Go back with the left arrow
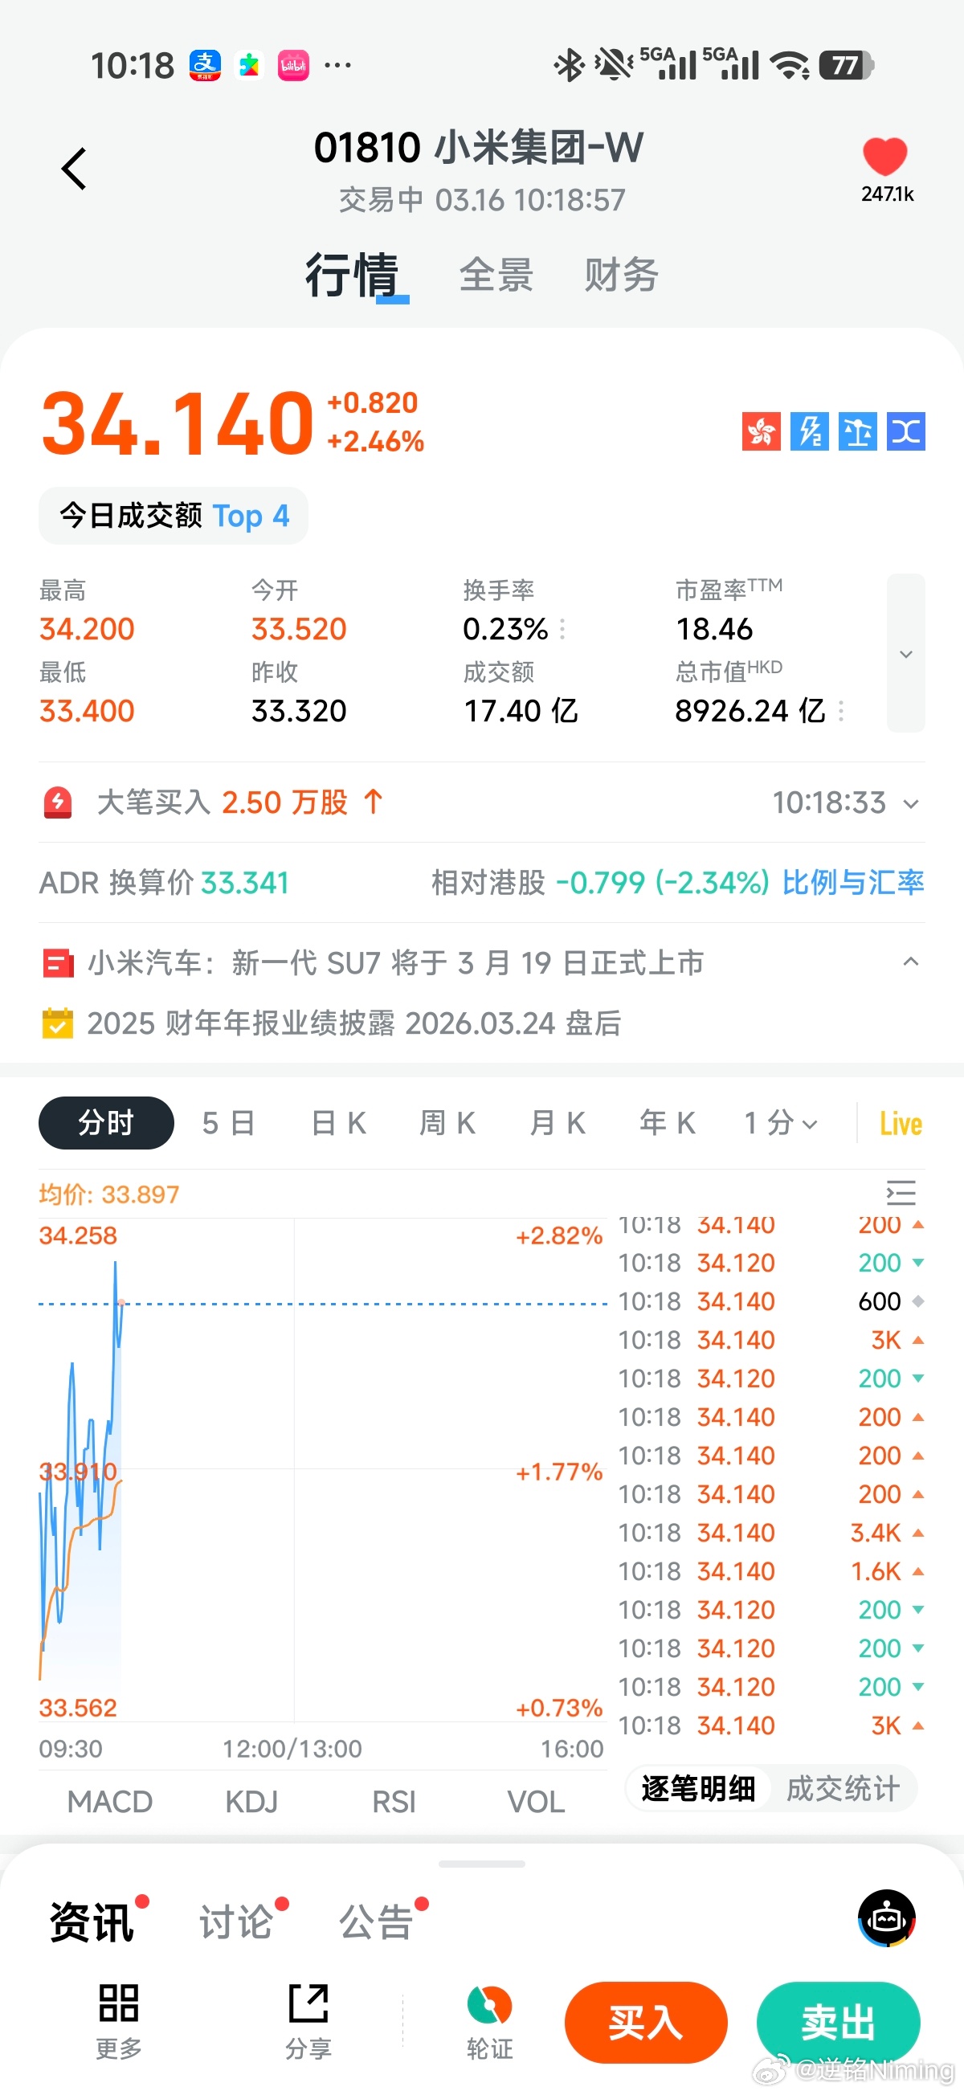The height and width of the screenshot is (2095, 964). [74, 169]
